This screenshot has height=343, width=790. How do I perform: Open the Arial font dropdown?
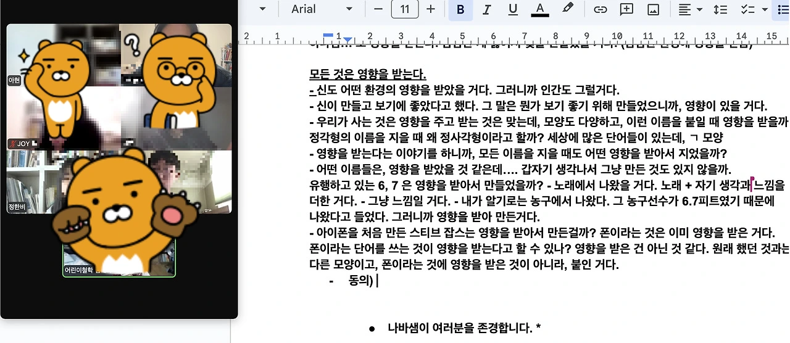point(322,9)
